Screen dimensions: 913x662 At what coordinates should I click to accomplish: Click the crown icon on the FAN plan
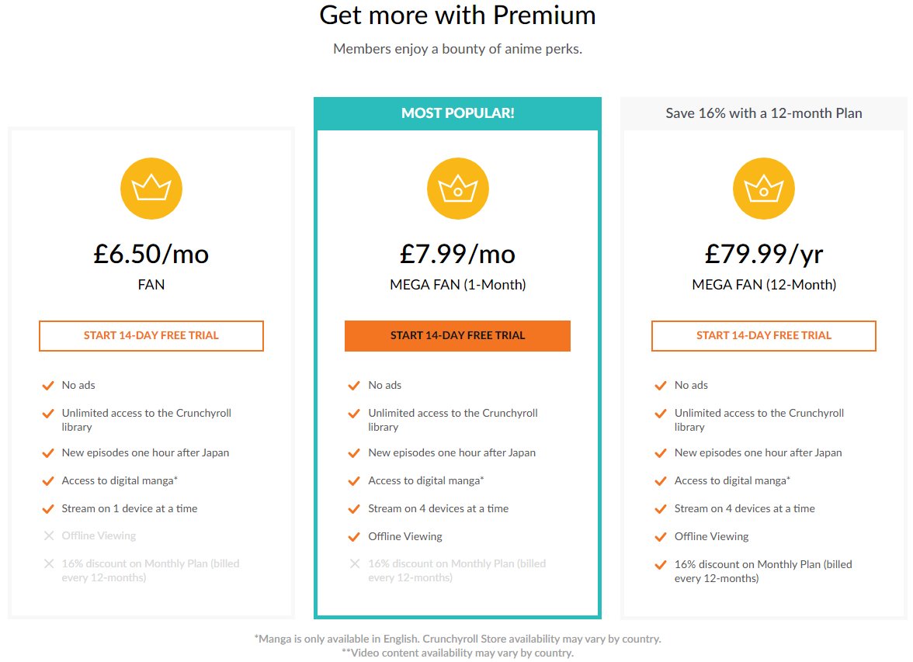151,188
